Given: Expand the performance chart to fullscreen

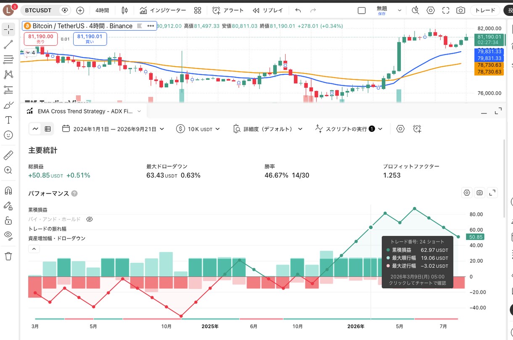Looking at the screenshot, I should coord(492,193).
